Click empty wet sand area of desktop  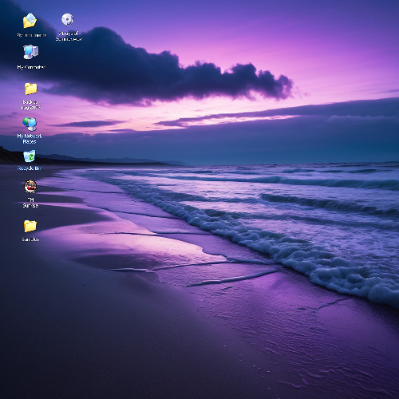tap(133, 333)
